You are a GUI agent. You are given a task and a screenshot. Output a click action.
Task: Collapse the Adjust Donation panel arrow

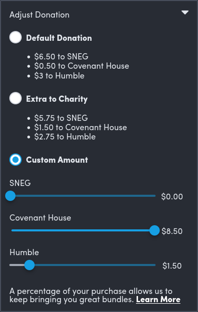click(x=185, y=12)
